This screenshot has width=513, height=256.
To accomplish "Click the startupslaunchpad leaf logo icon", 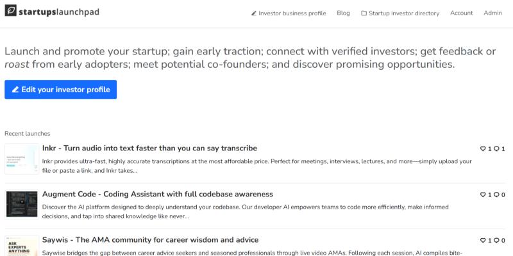I will coord(10,10).
